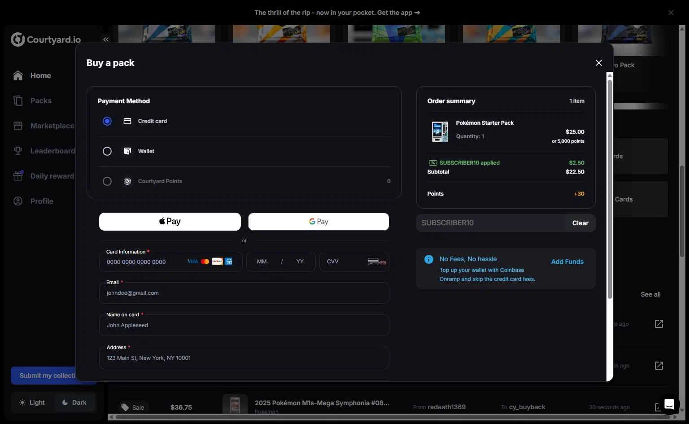Pay with Google Pay
The image size is (689, 424).
point(318,222)
